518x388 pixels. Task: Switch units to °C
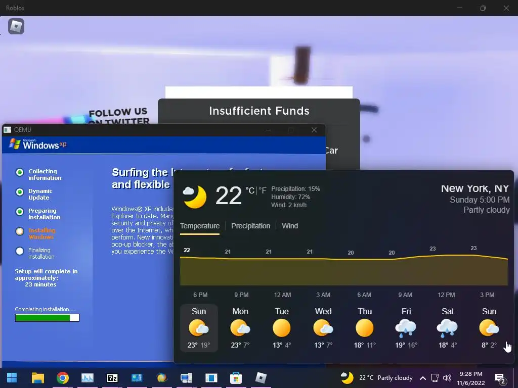coord(250,190)
